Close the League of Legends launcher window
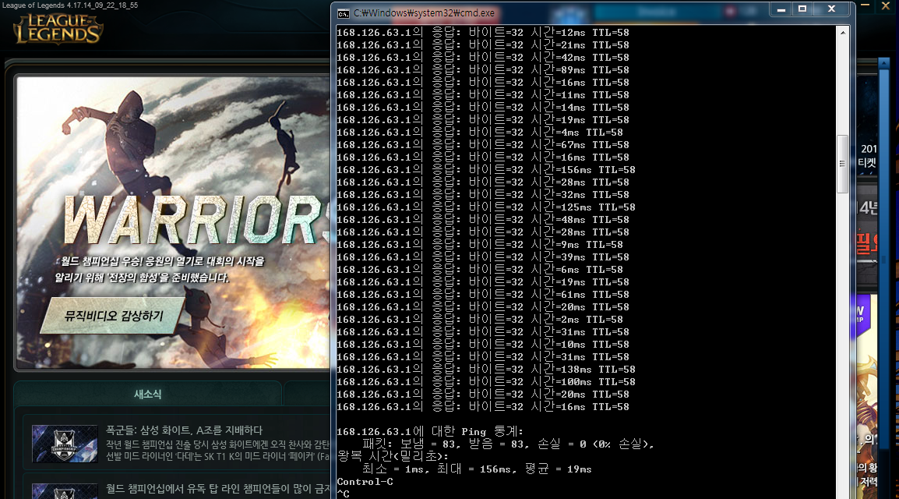 [x=886, y=5]
